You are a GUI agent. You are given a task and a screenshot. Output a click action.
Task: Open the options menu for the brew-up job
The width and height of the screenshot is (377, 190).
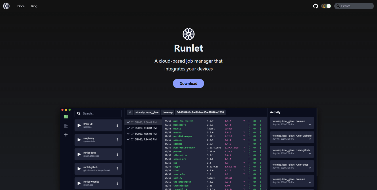point(117,125)
